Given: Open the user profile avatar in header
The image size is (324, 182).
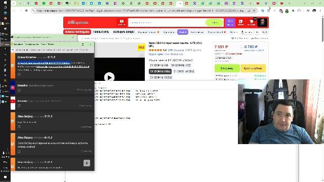Looking at the screenshot, I should [x=262, y=22].
